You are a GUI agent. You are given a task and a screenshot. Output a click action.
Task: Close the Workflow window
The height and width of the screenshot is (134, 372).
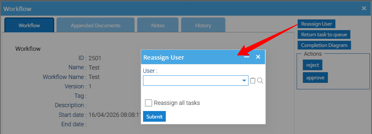(x=364, y=8)
